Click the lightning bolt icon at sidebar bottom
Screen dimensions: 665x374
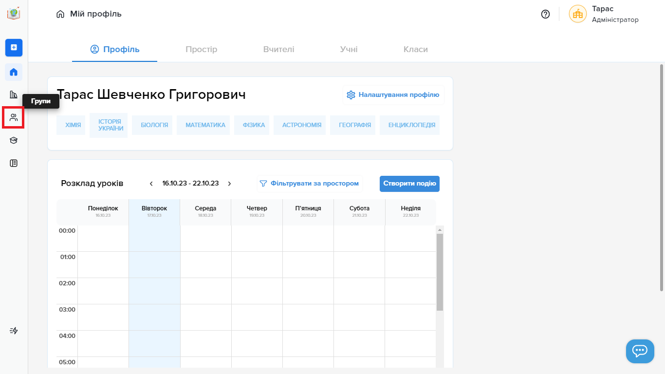(14, 331)
